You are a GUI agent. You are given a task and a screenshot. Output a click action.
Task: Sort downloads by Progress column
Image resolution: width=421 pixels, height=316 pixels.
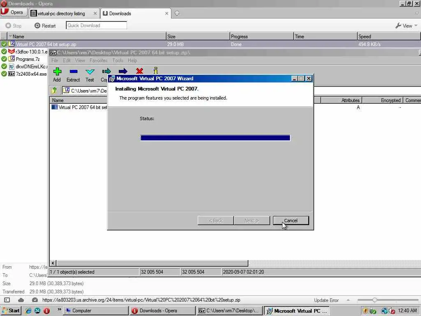261,36
